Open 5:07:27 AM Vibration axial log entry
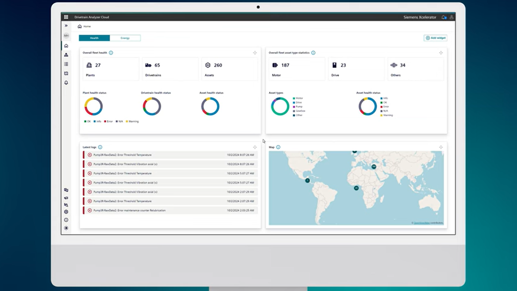The height and width of the screenshot is (291, 517). click(170, 183)
